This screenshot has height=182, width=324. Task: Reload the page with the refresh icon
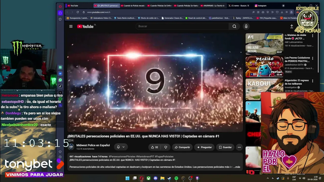click(78, 12)
